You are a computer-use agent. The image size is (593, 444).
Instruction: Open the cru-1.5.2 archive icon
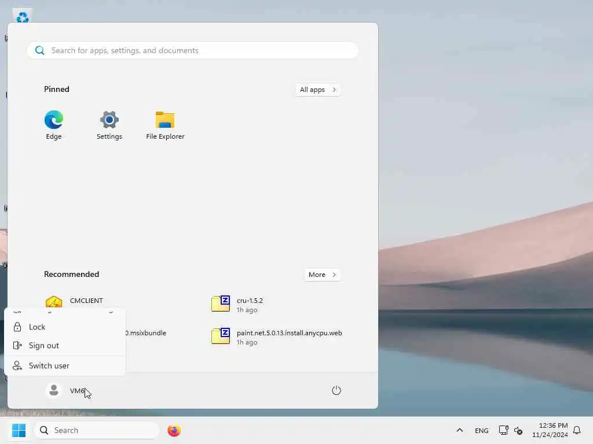pos(221,304)
